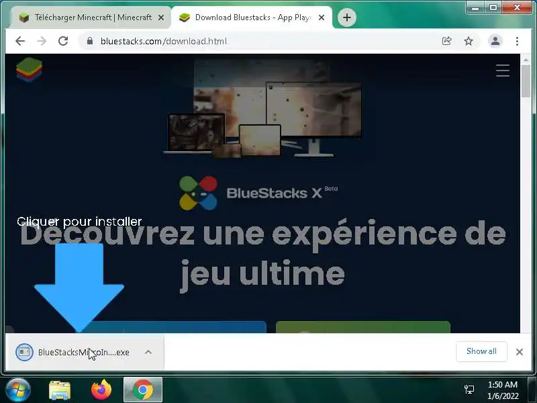Click the devices promo image

[262, 108]
